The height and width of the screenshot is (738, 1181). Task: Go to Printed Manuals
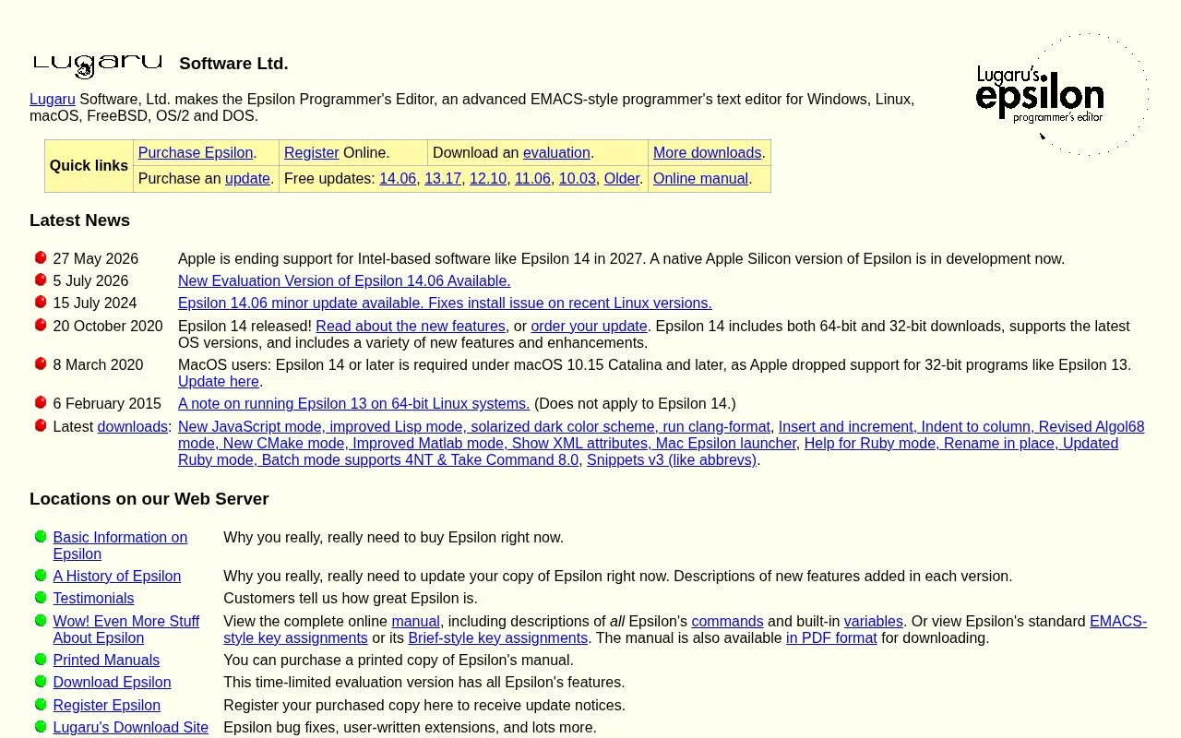click(x=106, y=661)
